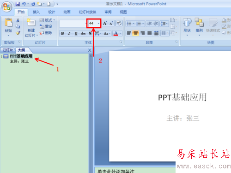Open the 剪贴板 clipboard pane launcher
Image resolution: width=231 pixels, height=173 pixels.
pos(19,42)
